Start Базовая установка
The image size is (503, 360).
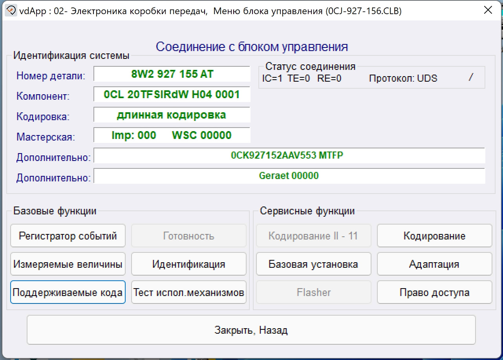click(x=314, y=264)
